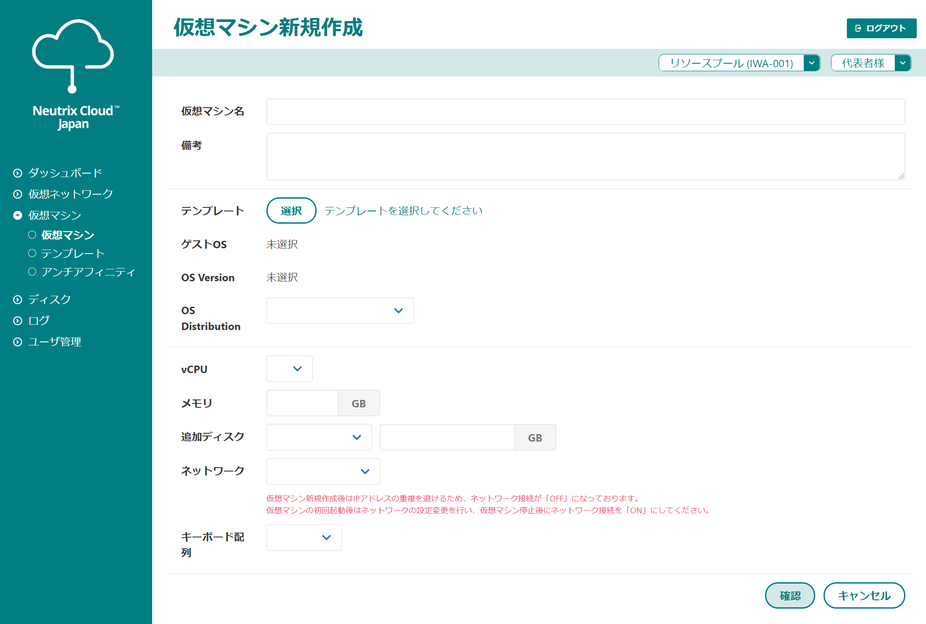The height and width of the screenshot is (624, 926).
Task: Open 仮想ネットワーク from sidebar
Action: pyautogui.click(x=70, y=194)
